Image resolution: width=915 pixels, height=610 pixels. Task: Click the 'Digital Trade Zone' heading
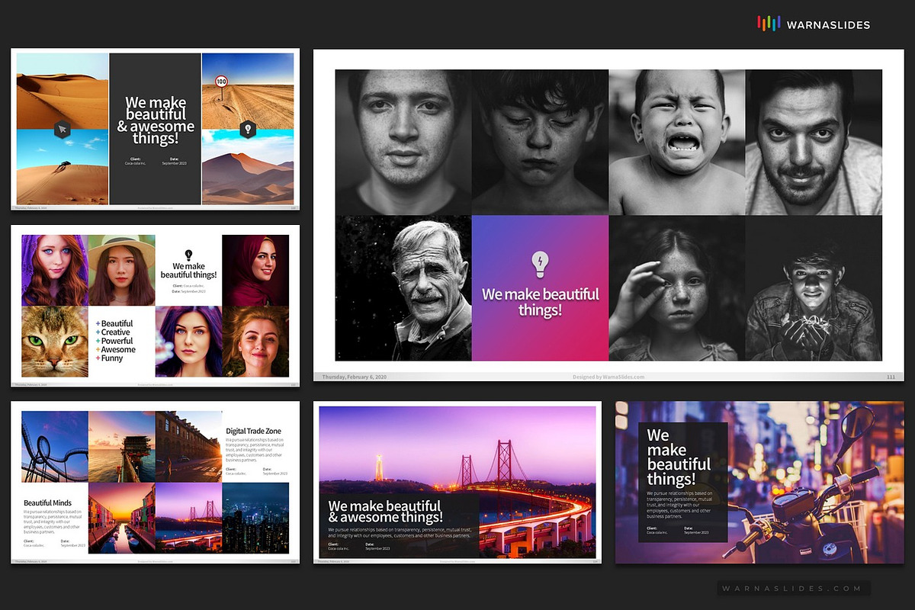tap(253, 431)
